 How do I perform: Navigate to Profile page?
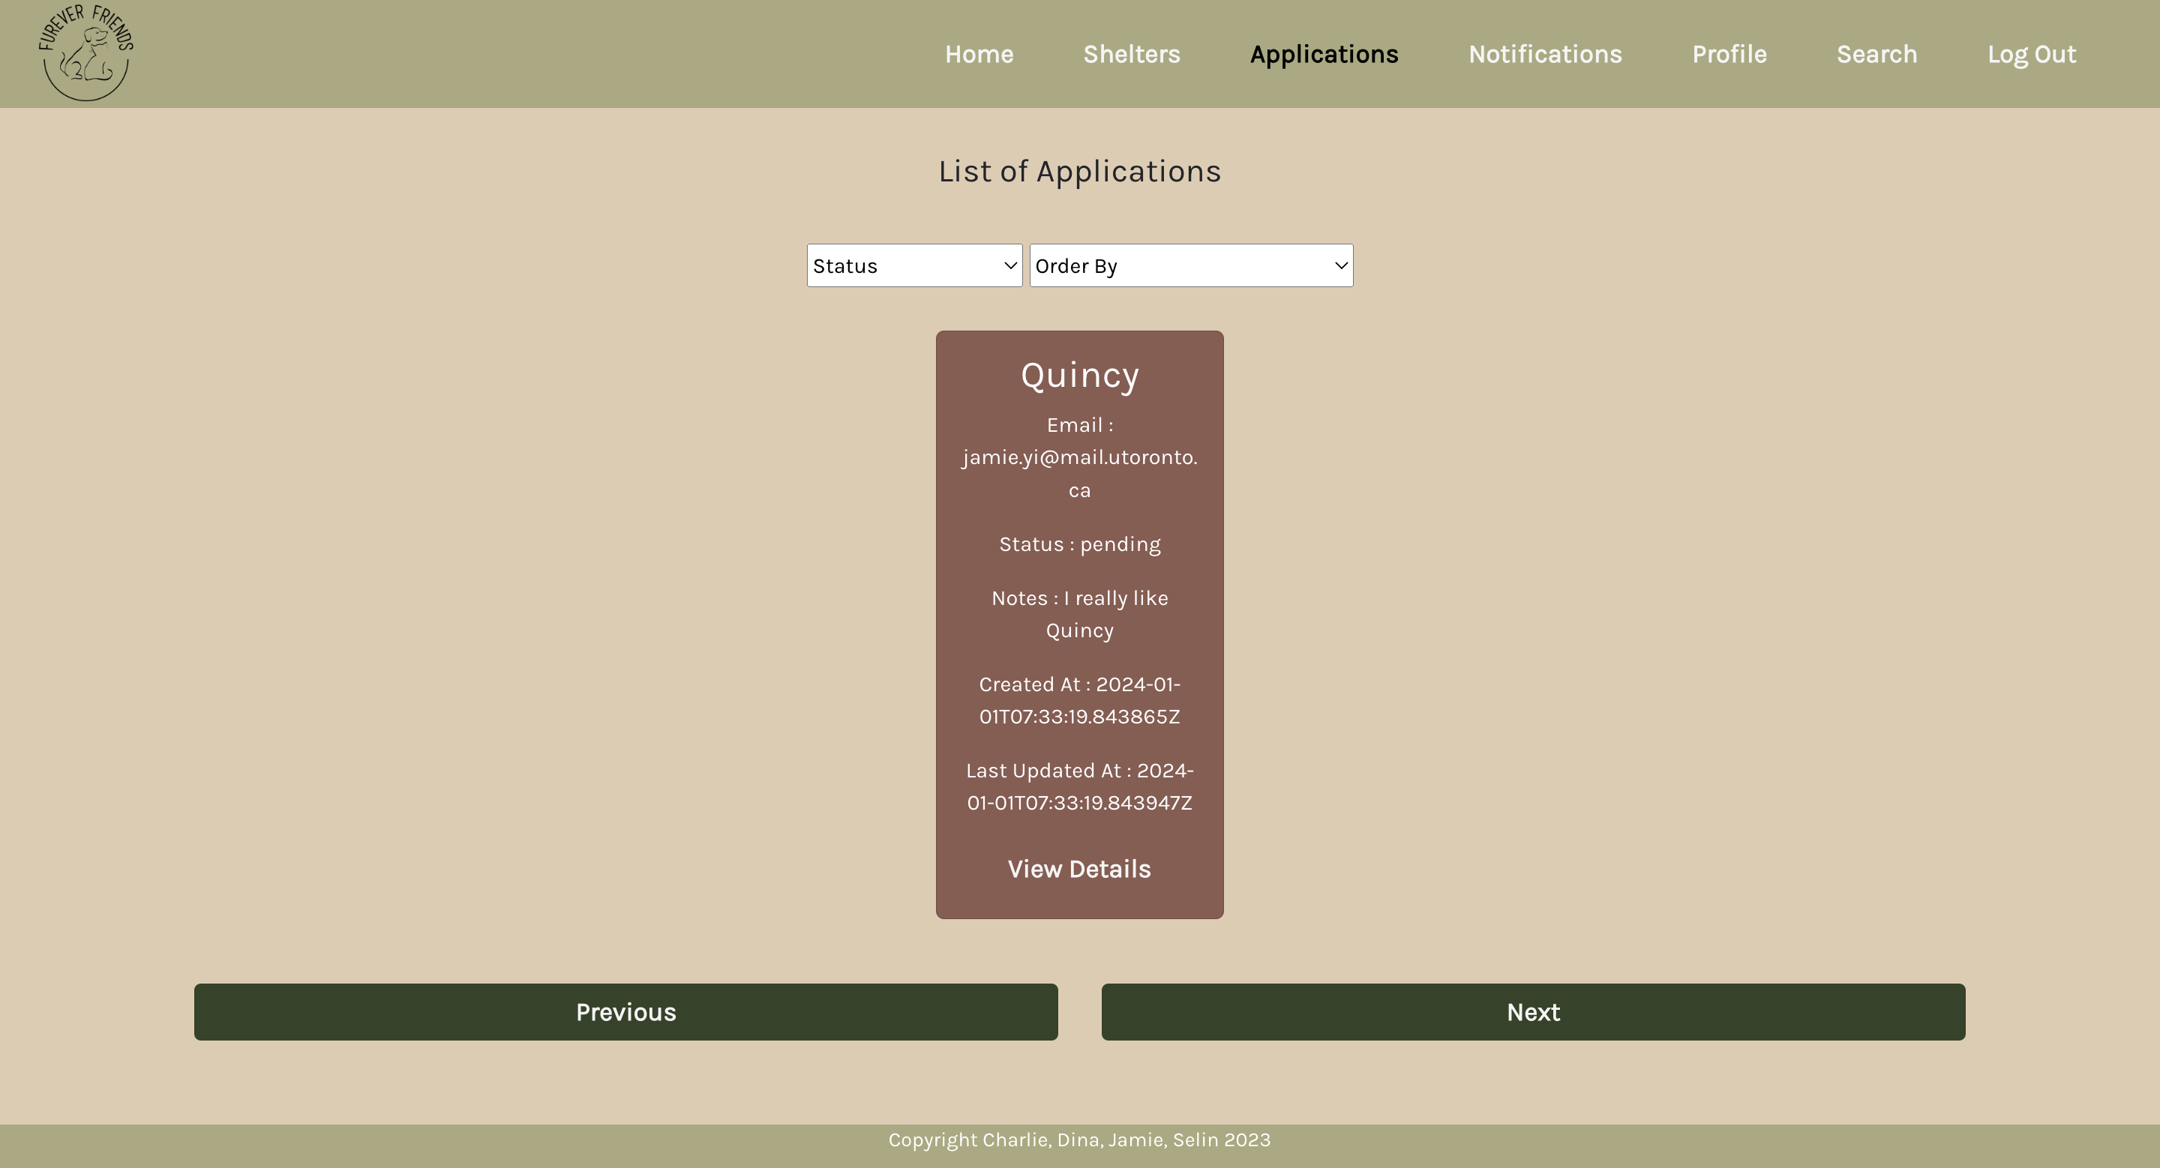tap(1728, 53)
